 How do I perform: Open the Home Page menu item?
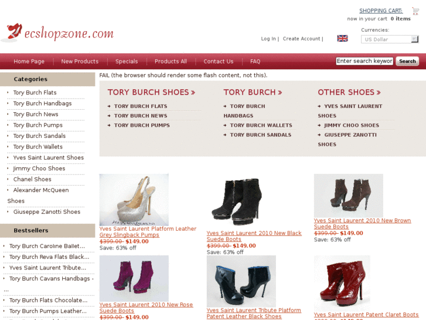(x=29, y=61)
